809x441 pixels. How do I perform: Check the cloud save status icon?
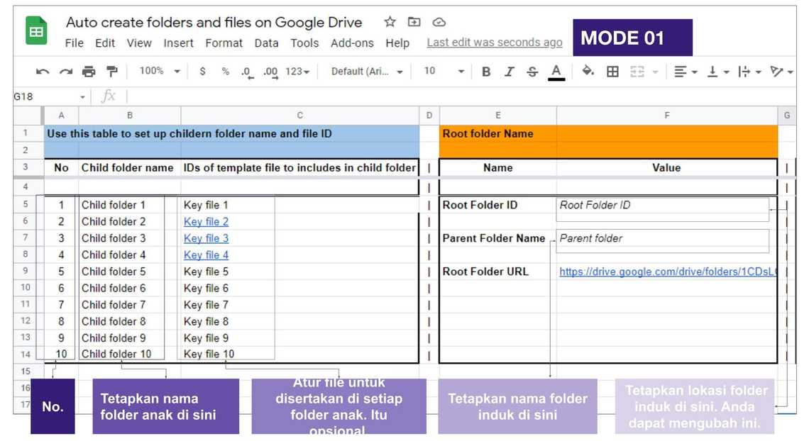(x=439, y=22)
